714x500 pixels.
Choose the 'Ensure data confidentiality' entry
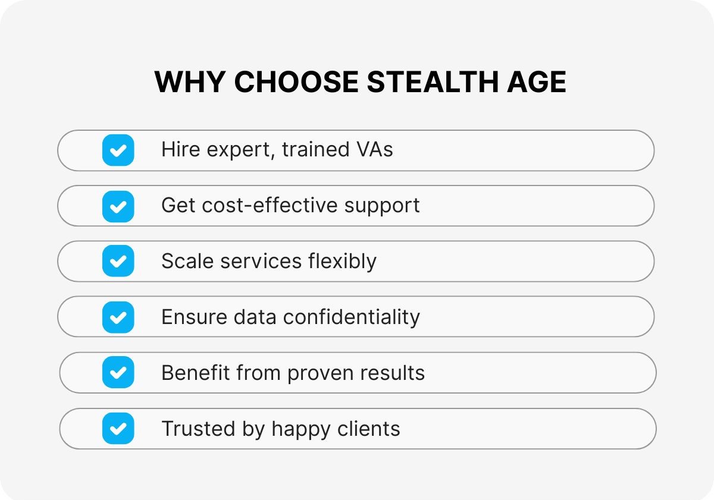(290, 317)
